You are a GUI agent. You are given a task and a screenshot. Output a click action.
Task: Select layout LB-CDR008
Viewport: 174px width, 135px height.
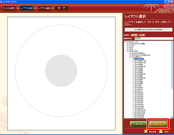point(138,82)
